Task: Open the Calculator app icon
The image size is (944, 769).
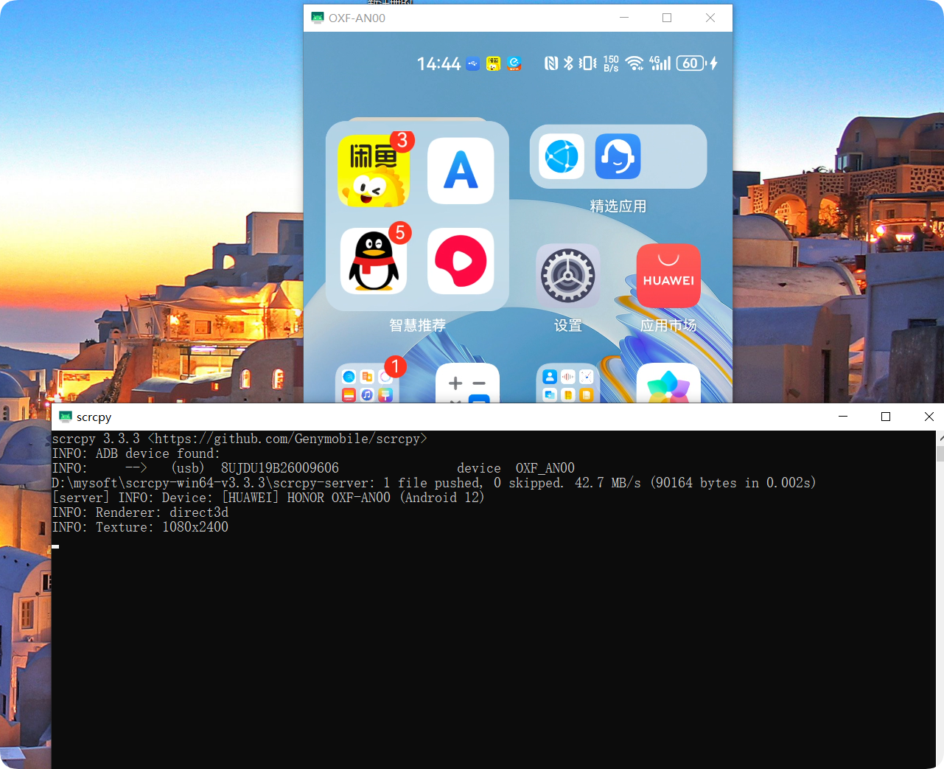Action: 467,385
